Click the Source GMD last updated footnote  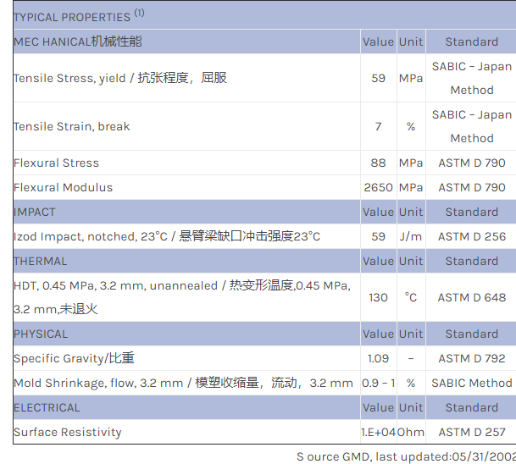coord(405,456)
